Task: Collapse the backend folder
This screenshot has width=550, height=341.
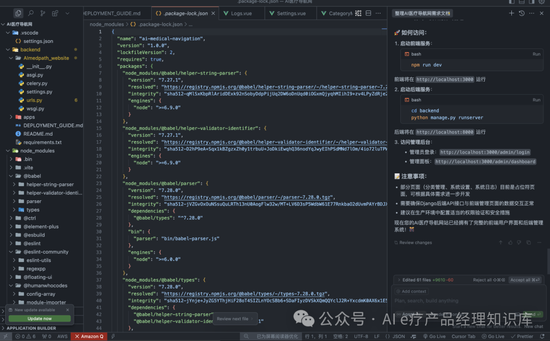Action: pyautogui.click(x=8, y=49)
